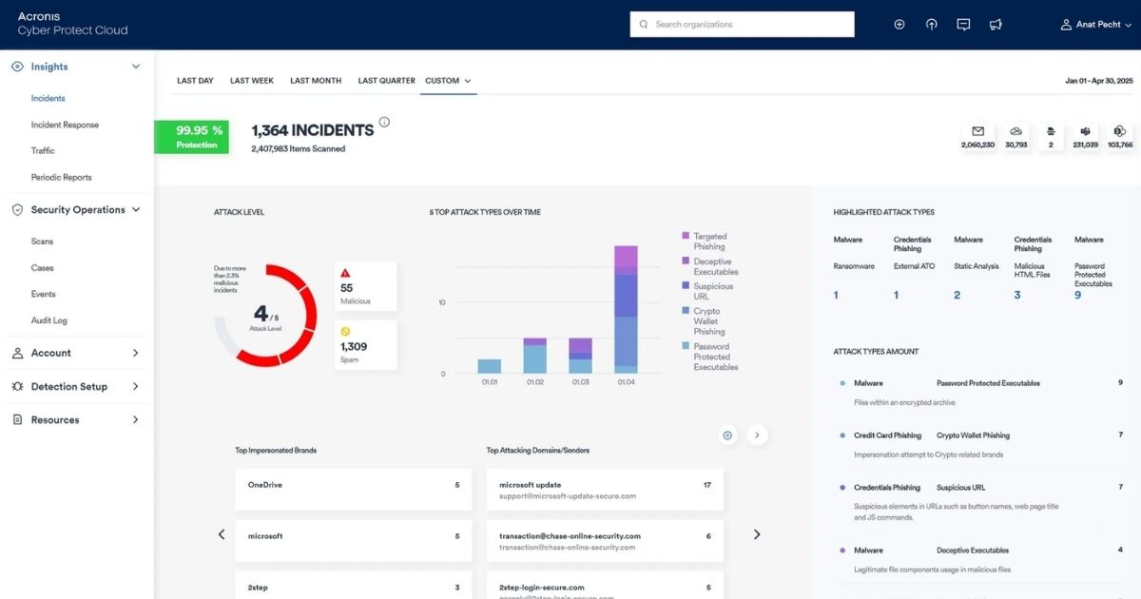Click the OneDrive cloud stat icon
Image resolution: width=1141 pixels, height=599 pixels.
pyautogui.click(x=1015, y=131)
